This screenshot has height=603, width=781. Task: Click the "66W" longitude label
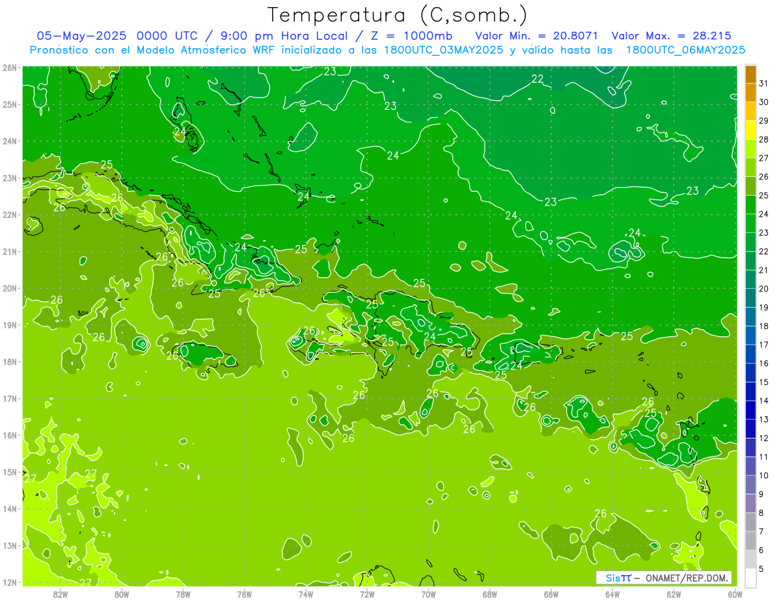click(x=551, y=594)
